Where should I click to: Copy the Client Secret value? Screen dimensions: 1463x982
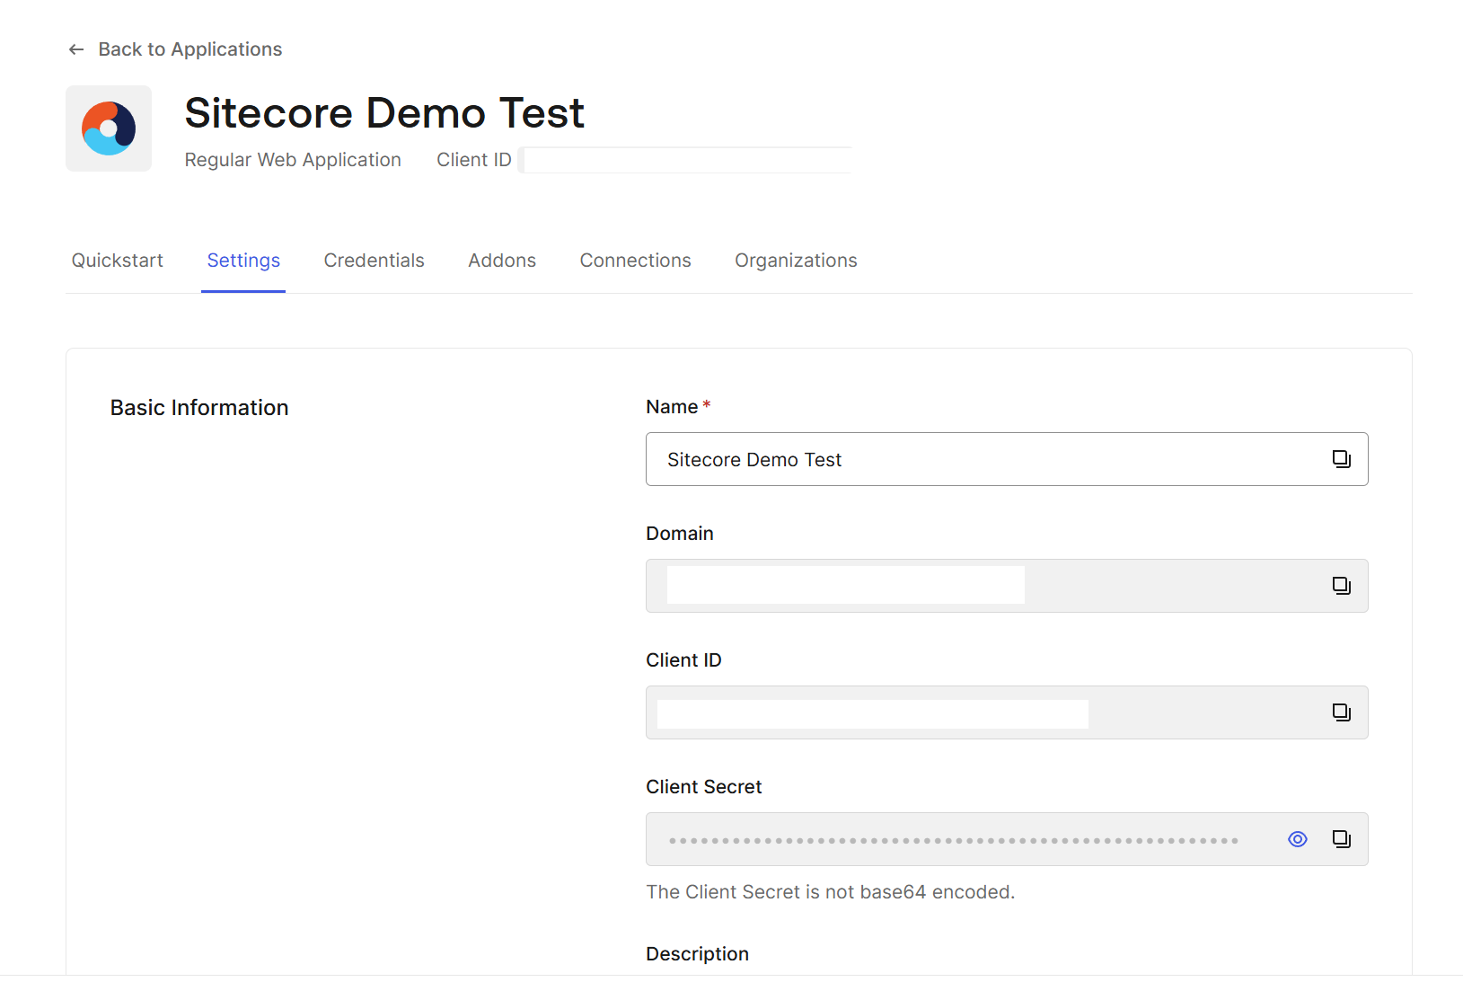(x=1341, y=839)
